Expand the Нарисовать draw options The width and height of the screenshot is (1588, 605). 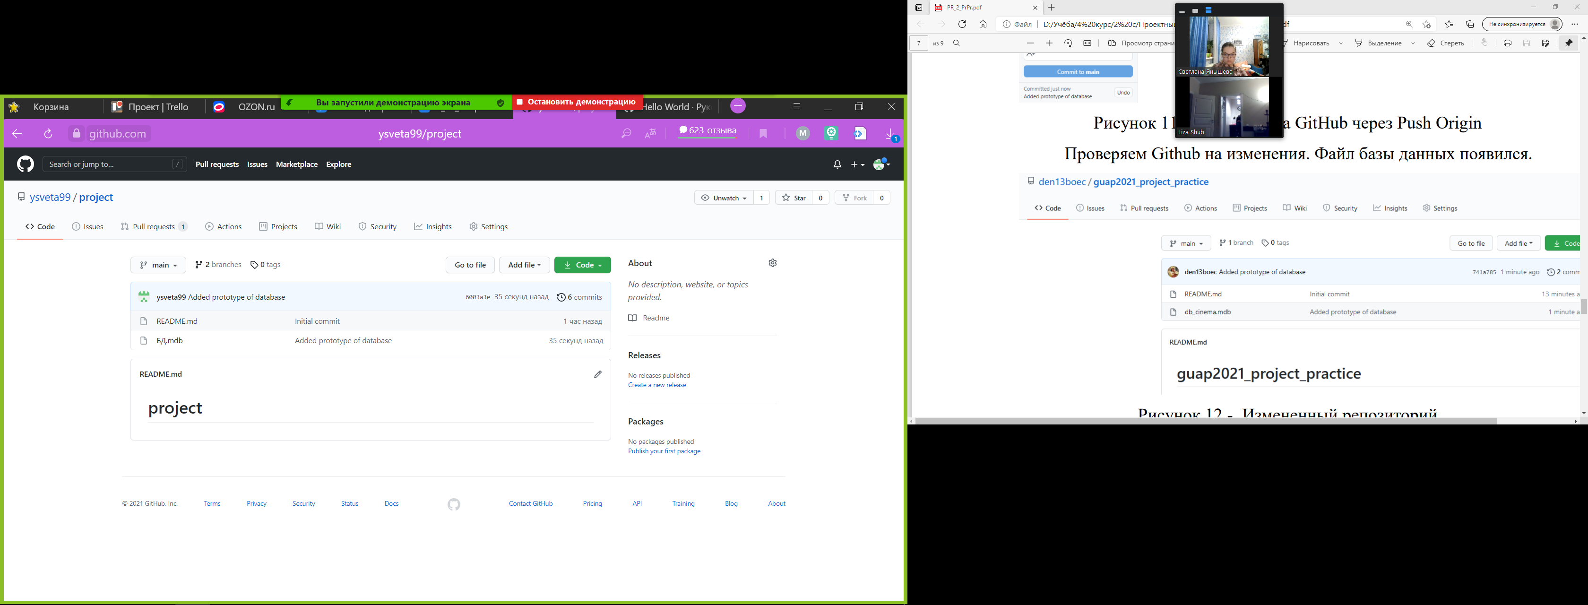1341,43
